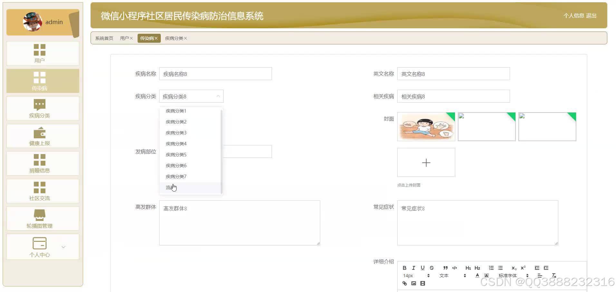The image size is (616, 292).
Task: Open 捐赠信息 in the sidebar
Action: (43, 163)
